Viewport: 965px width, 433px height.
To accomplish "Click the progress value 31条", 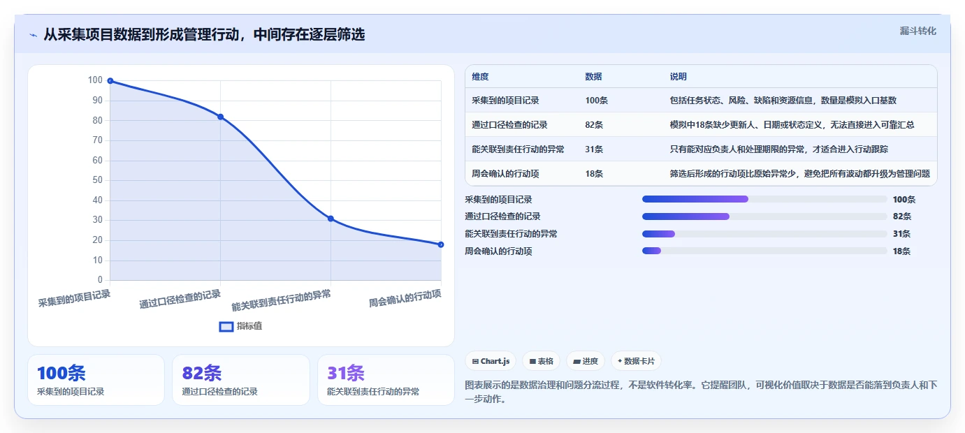I will tap(902, 234).
